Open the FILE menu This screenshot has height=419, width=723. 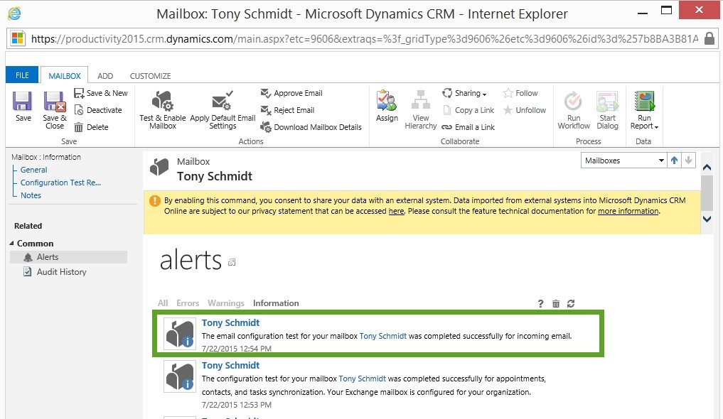[x=21, y=74]
